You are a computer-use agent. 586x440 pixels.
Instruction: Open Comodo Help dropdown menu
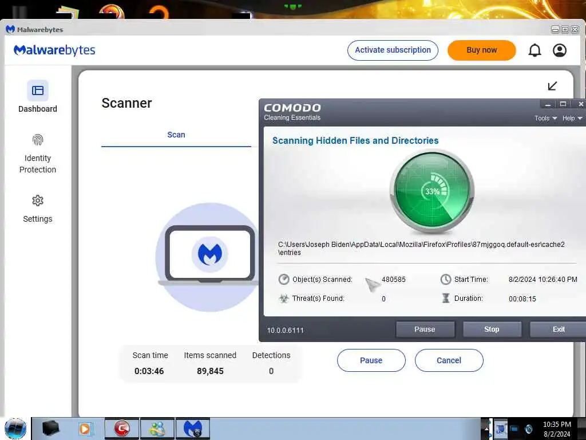click(572, 118)
